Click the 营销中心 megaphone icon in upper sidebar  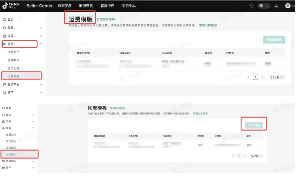[x=4, y=84]
